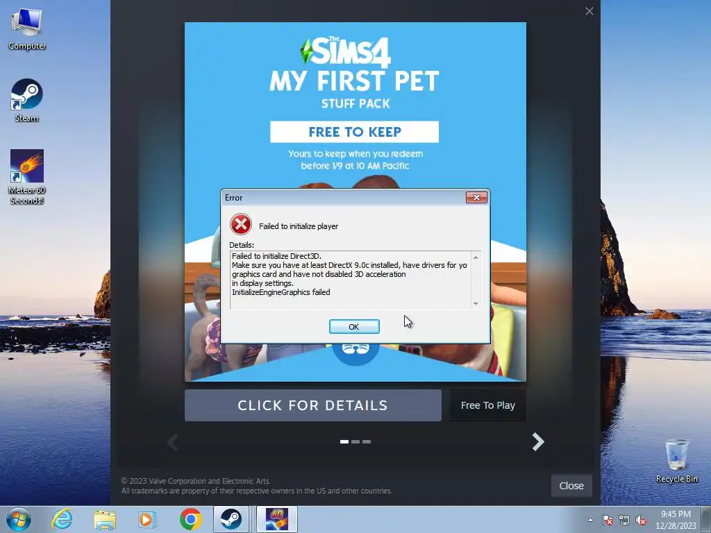Click the "Failed to initialize Direct3D." line
The image size is (711, 533).
[x=276, y=256]
